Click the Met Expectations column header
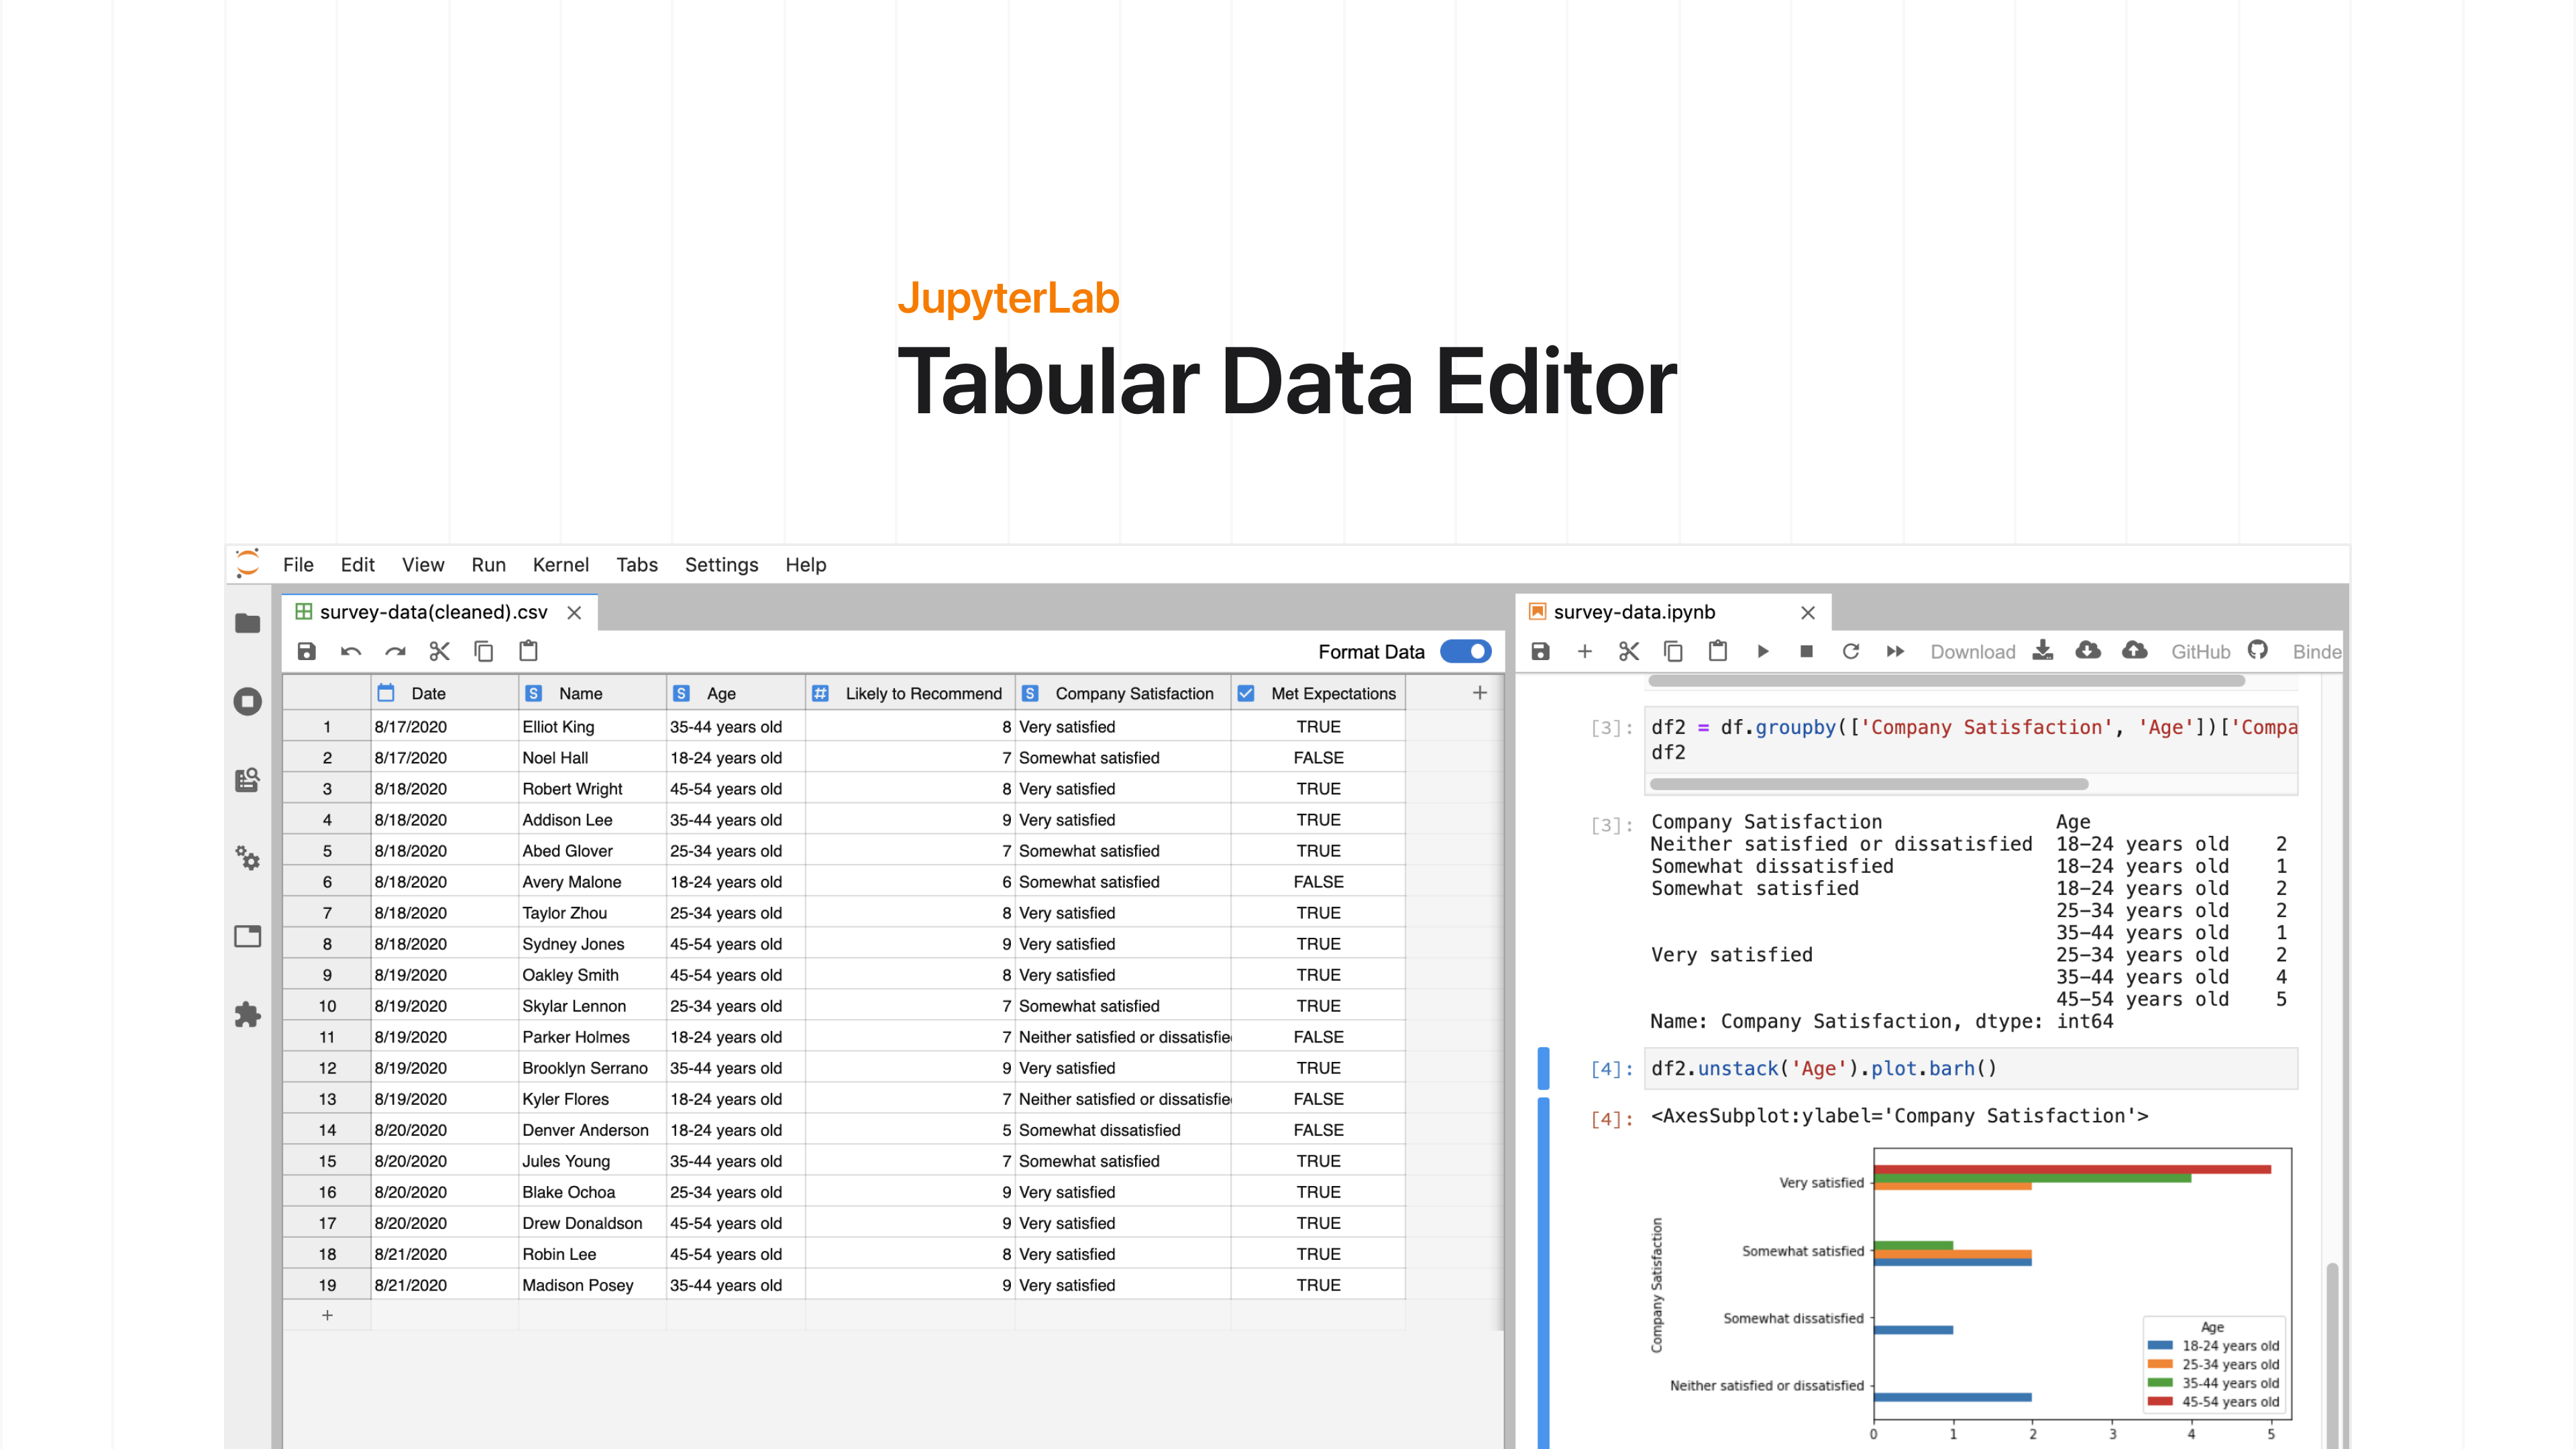The width and height of the screenshot is (2576, 1449). [1318, 694]
